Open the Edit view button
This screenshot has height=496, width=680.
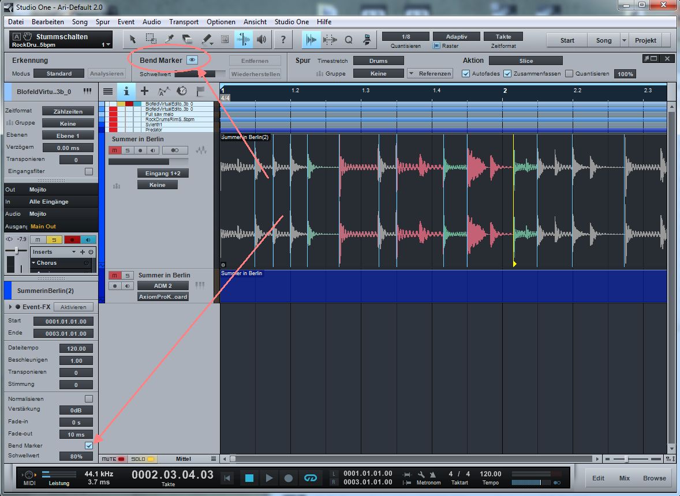pos(599,478)
